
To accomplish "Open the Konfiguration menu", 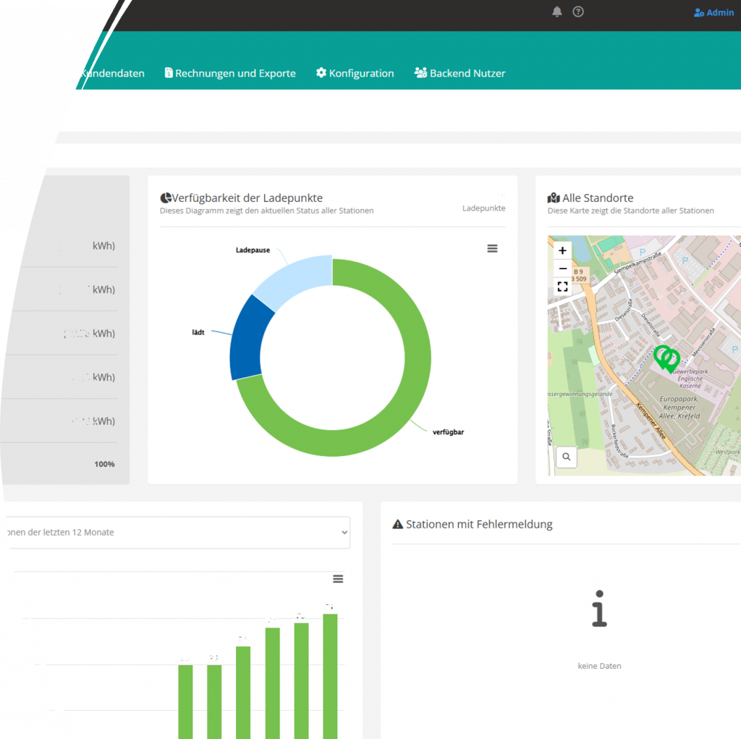I will 355,73.
